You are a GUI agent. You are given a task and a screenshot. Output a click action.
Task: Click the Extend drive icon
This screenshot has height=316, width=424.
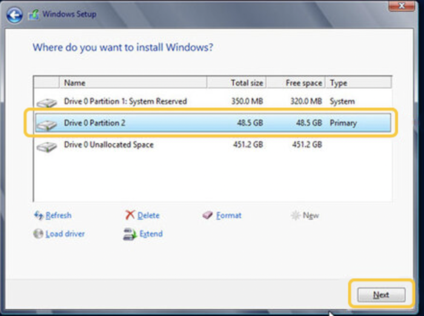coord(130,234)
